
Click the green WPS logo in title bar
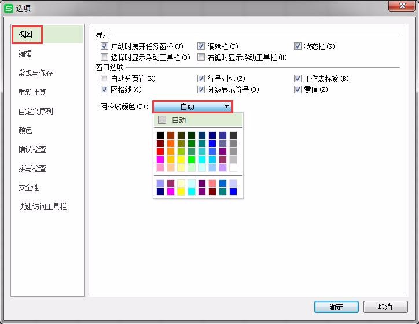click(9, 9)
